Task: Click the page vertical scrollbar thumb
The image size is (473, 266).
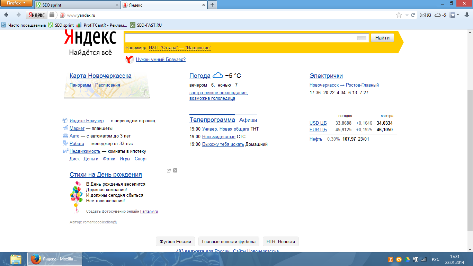Action: pyautogui.click(x=470, y=160)
